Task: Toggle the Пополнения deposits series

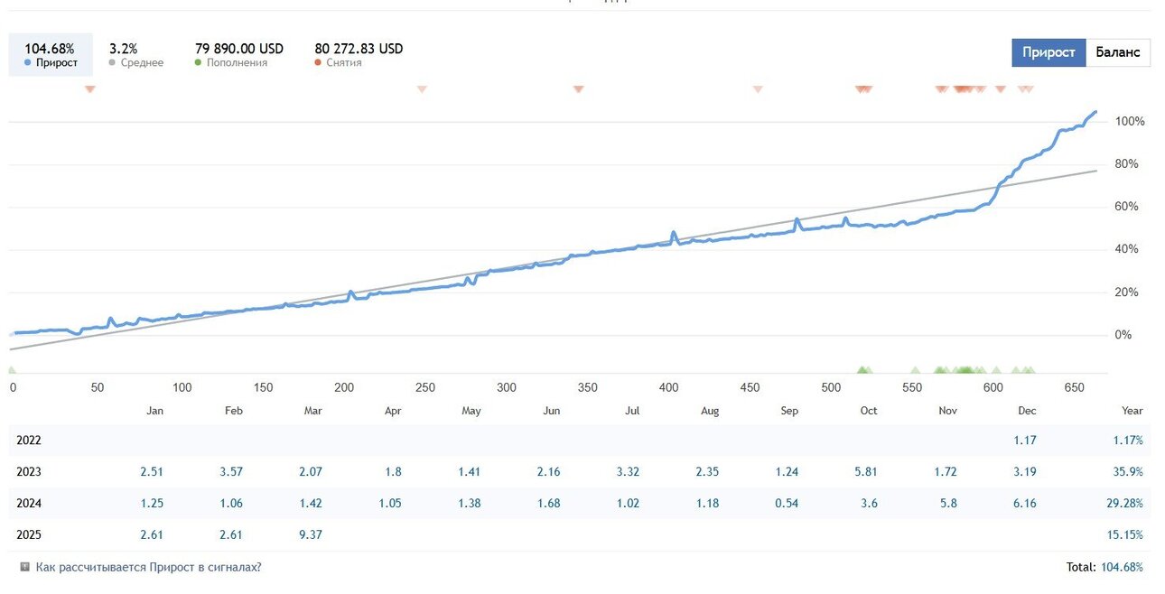Action: pyautogui.click(x=238, y=55)
